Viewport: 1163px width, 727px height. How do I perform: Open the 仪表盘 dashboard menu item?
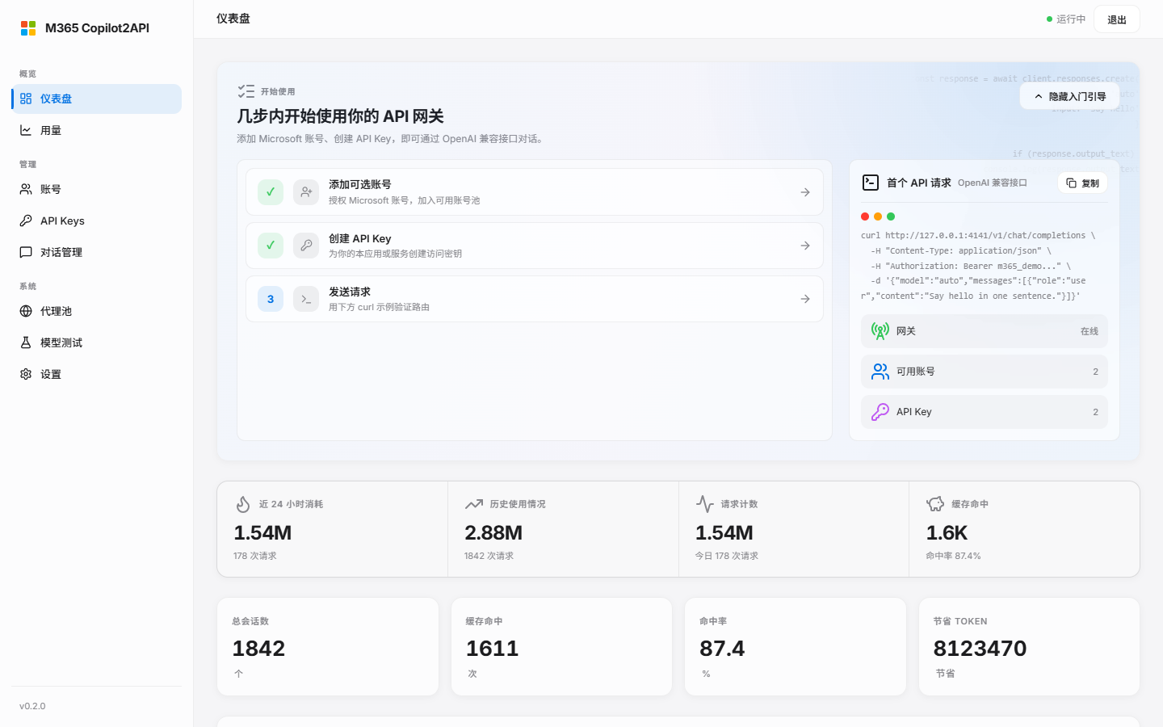tap(97, 99)
